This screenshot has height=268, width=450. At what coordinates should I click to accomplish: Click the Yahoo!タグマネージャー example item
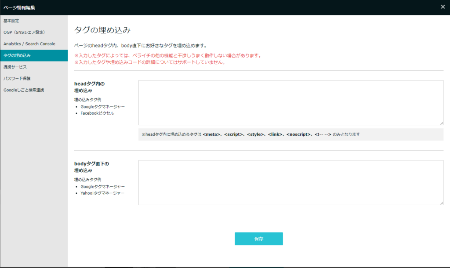pyautogui.click(x=102, y=193)
